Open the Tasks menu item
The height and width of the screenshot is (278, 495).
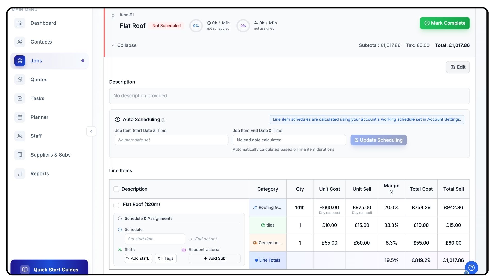(37, 98)
